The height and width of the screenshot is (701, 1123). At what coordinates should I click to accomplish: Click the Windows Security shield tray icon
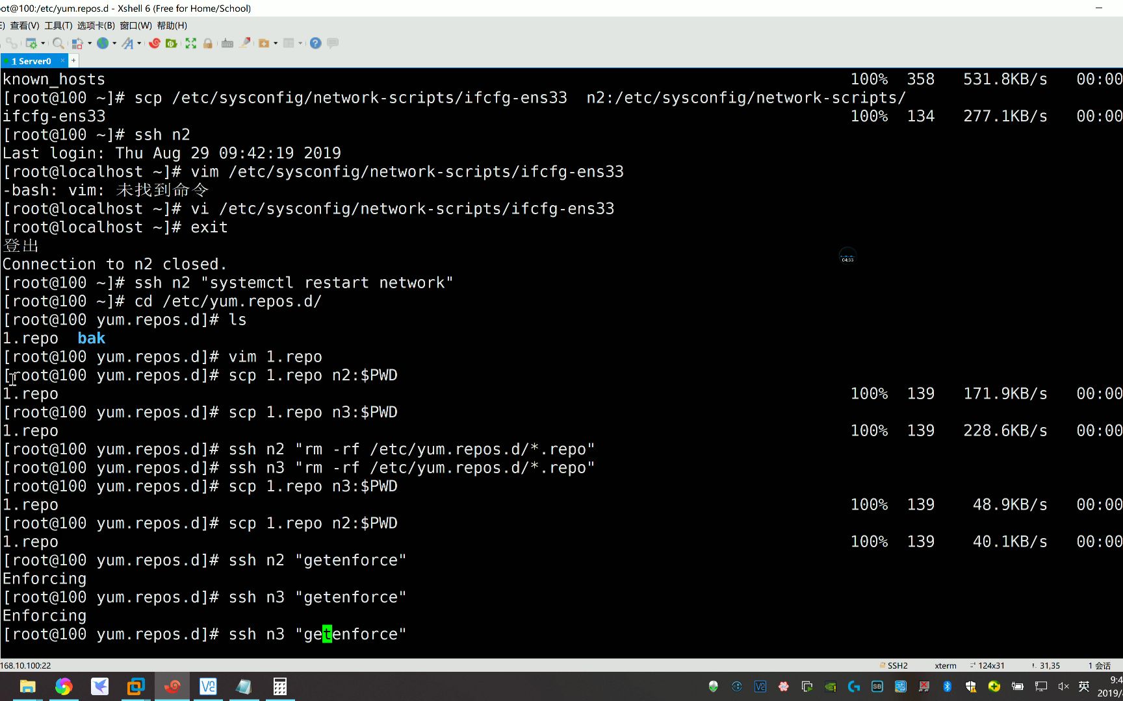pyautogui.click(x=971, y=686)
